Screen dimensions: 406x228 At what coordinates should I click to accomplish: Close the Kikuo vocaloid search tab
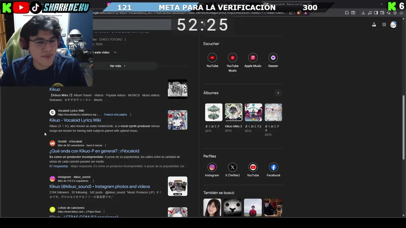point(308,4)
